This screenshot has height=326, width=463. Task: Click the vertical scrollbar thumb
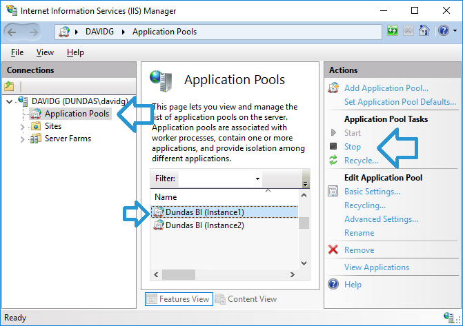(x=304, y=223)
